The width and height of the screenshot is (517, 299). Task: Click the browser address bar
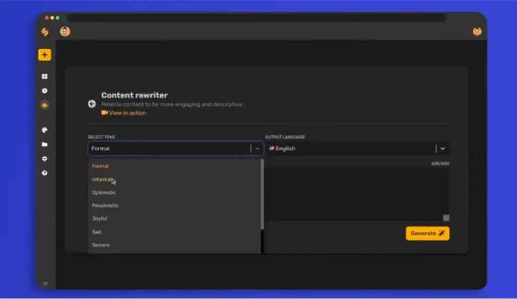256,17
